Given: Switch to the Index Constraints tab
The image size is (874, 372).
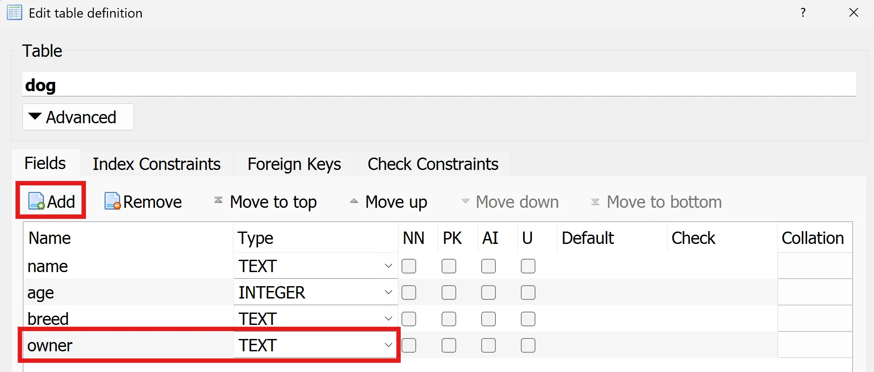Looking at the screenshot, I should 156,164.
